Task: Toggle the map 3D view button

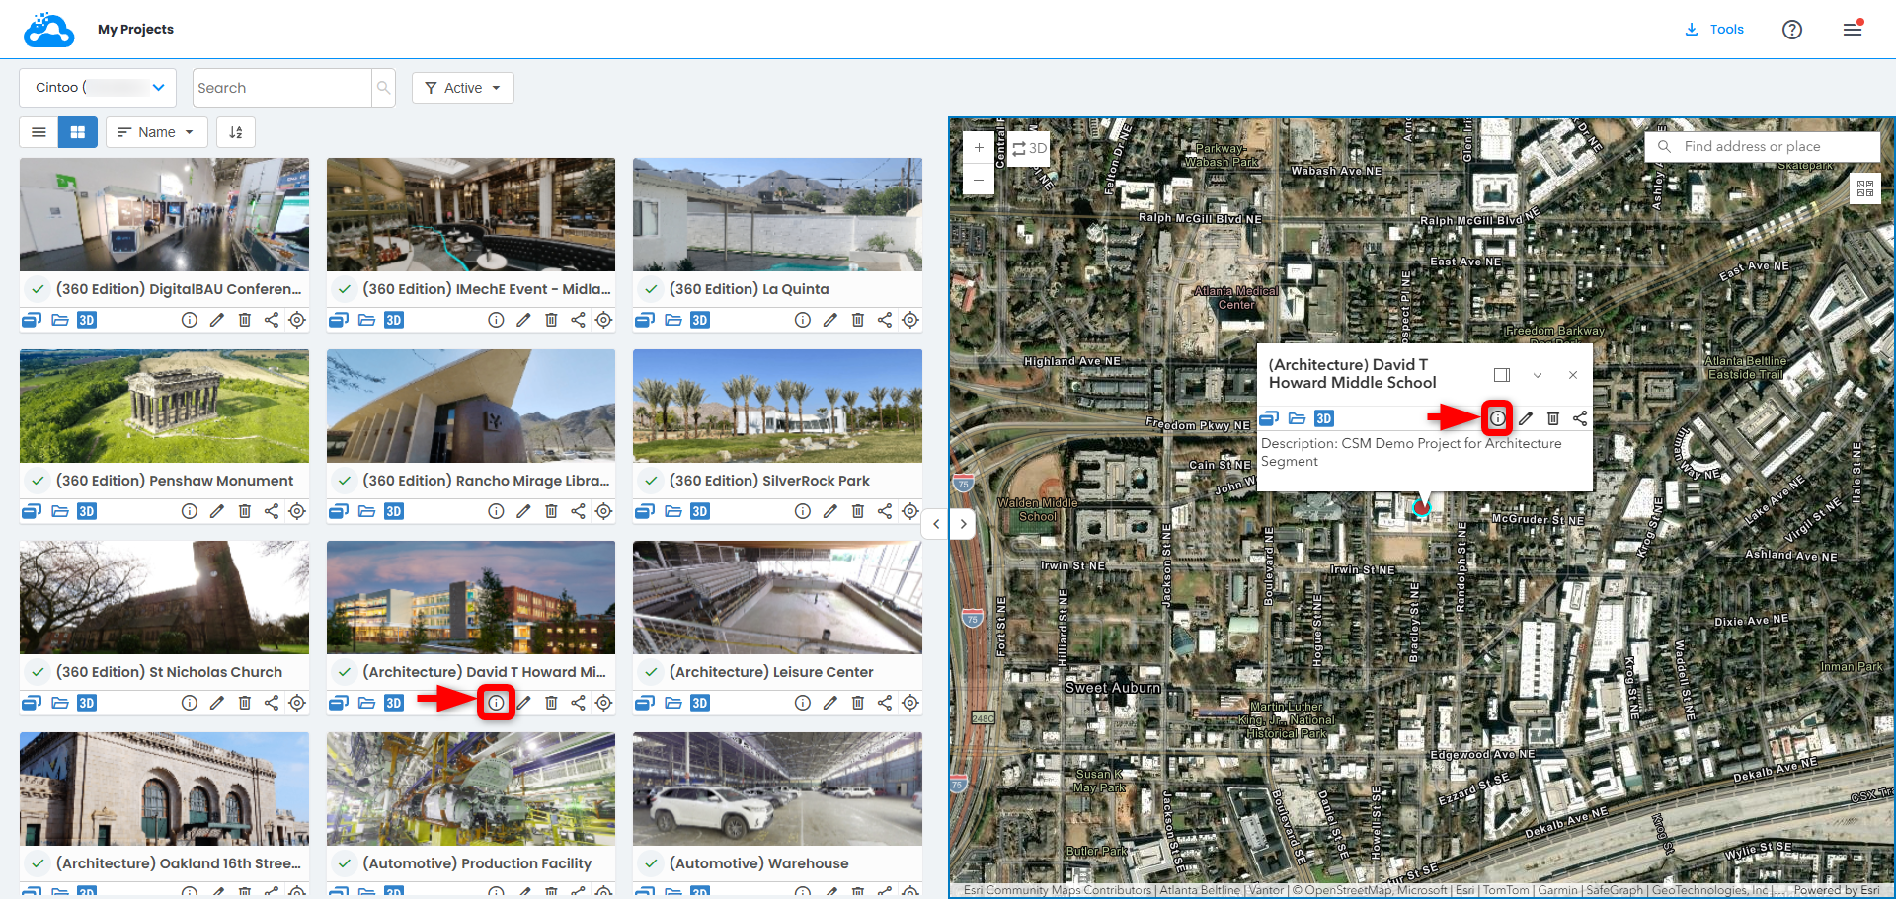Action: tap(1029, 148)
